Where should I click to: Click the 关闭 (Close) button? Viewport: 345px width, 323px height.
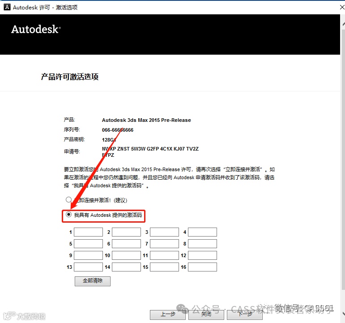pos(206,314)
